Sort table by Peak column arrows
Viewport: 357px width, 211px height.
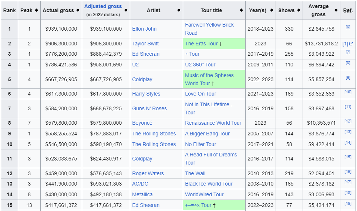click(x=36, y=10)
